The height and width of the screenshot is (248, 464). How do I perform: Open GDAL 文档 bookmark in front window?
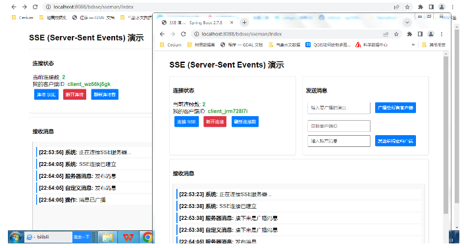(242, 45)
